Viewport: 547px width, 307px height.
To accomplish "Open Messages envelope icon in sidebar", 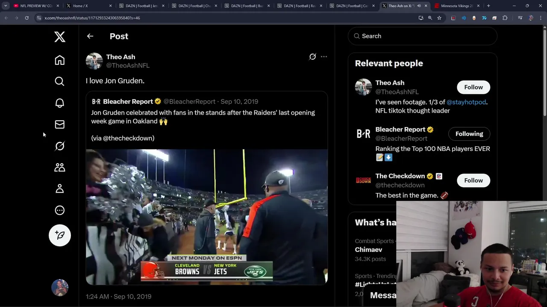I will pos(60,125).
